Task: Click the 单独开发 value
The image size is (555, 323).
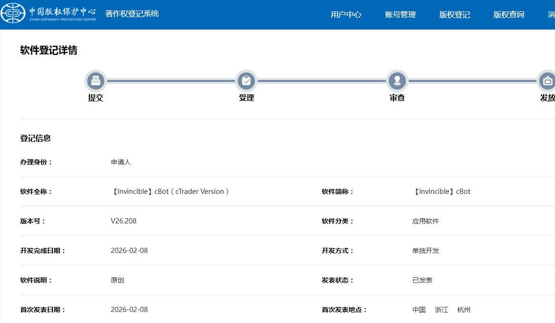Action: pyautogui.click(x=425, y=251)
